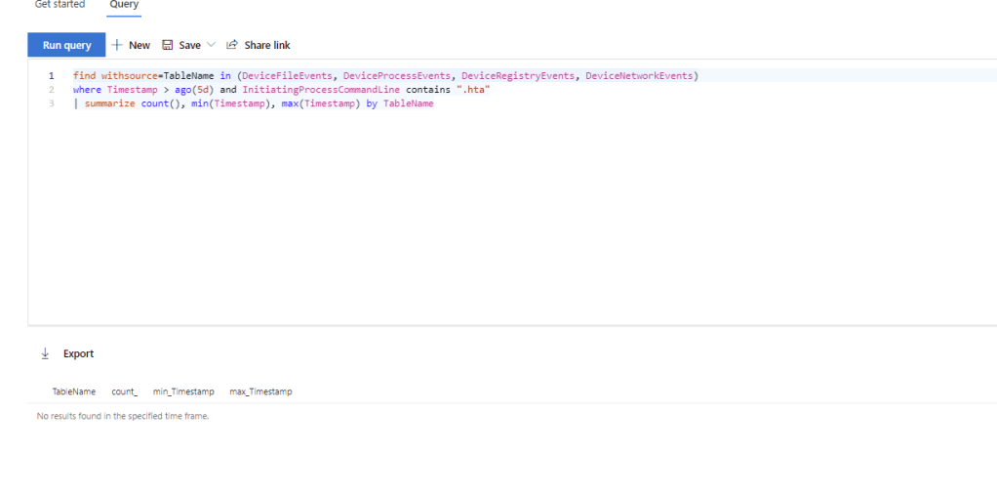Click the count_ column header
This screenshot has width=997, height=494.
[124, 391]
